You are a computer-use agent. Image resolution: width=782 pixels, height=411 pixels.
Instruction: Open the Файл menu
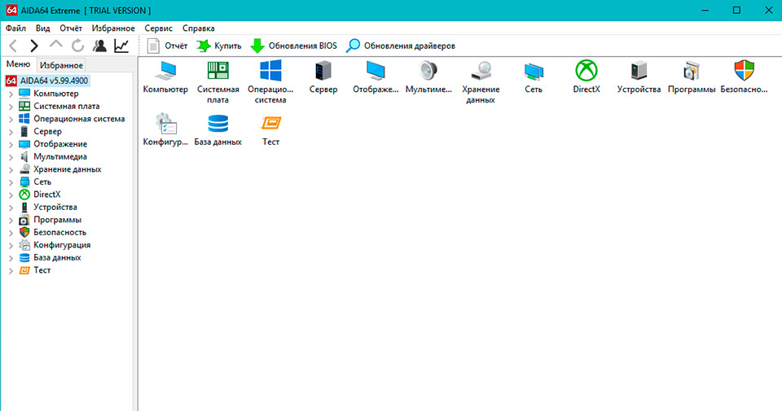coord(16,28)
